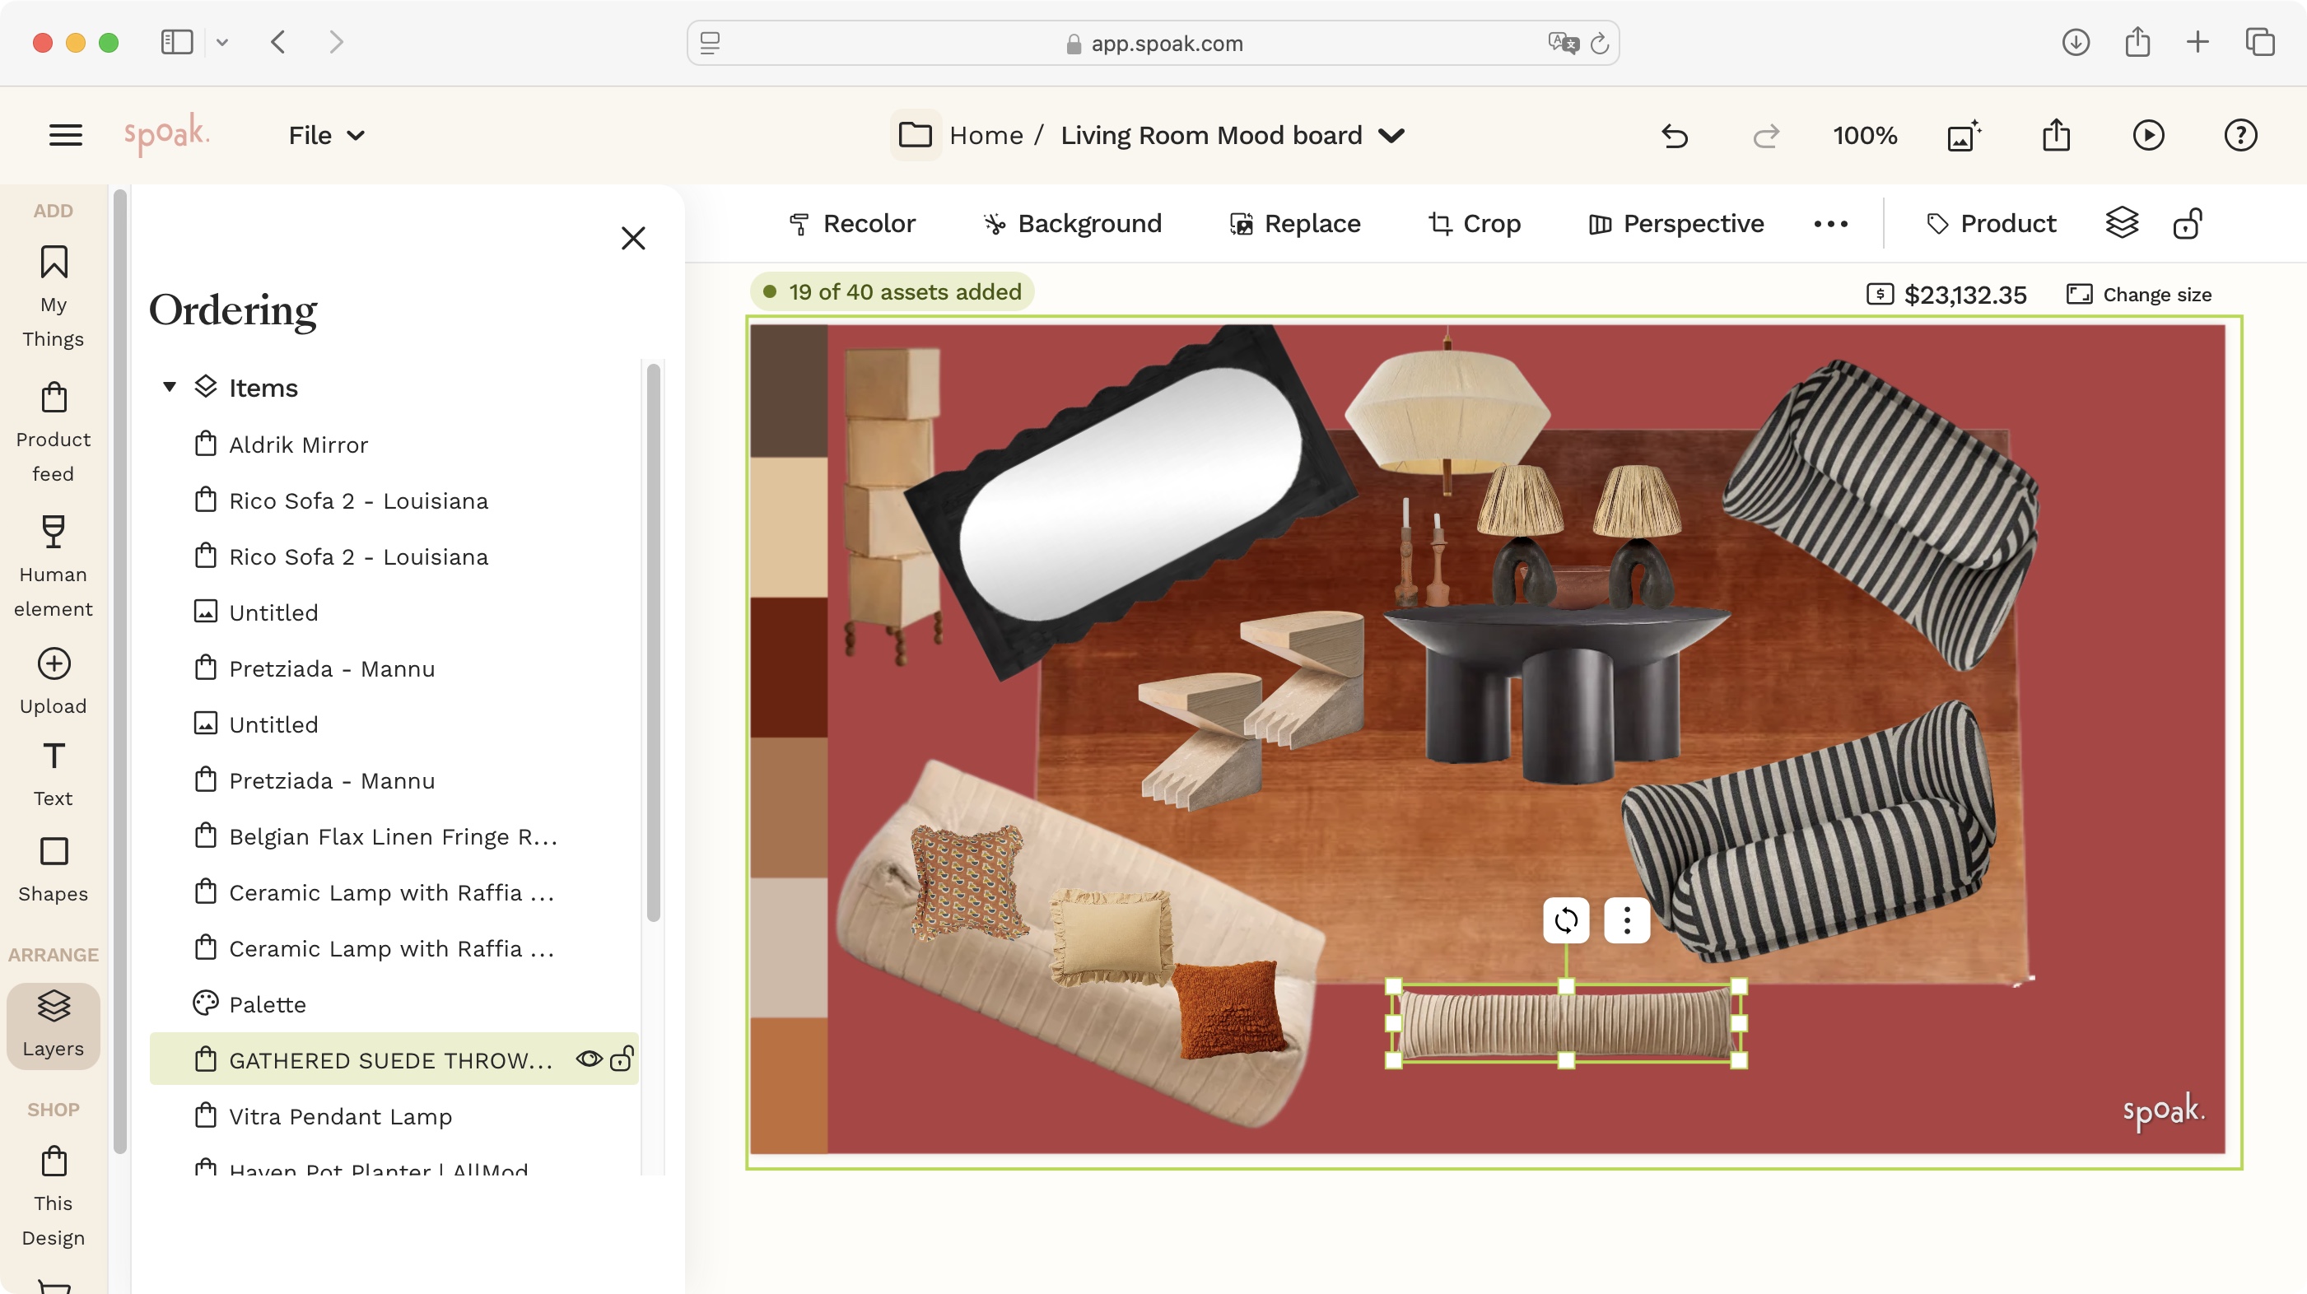The width and height of the screenshot is (2307, 1294).
Task: Toggle the lock icon in the top toolbar
Action: tap(2188, 223)
